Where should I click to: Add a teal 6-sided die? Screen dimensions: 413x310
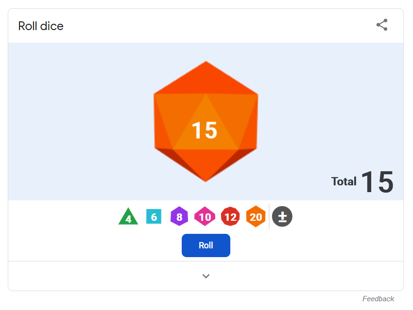click(154, 216)
